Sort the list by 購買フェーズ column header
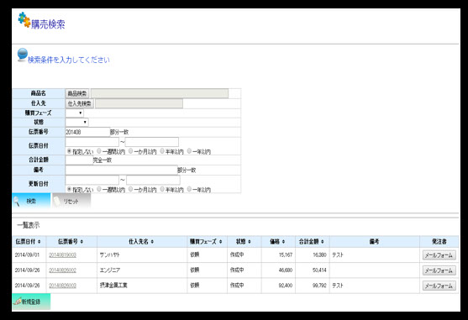 pyautogui.click(x=207, y=242)
